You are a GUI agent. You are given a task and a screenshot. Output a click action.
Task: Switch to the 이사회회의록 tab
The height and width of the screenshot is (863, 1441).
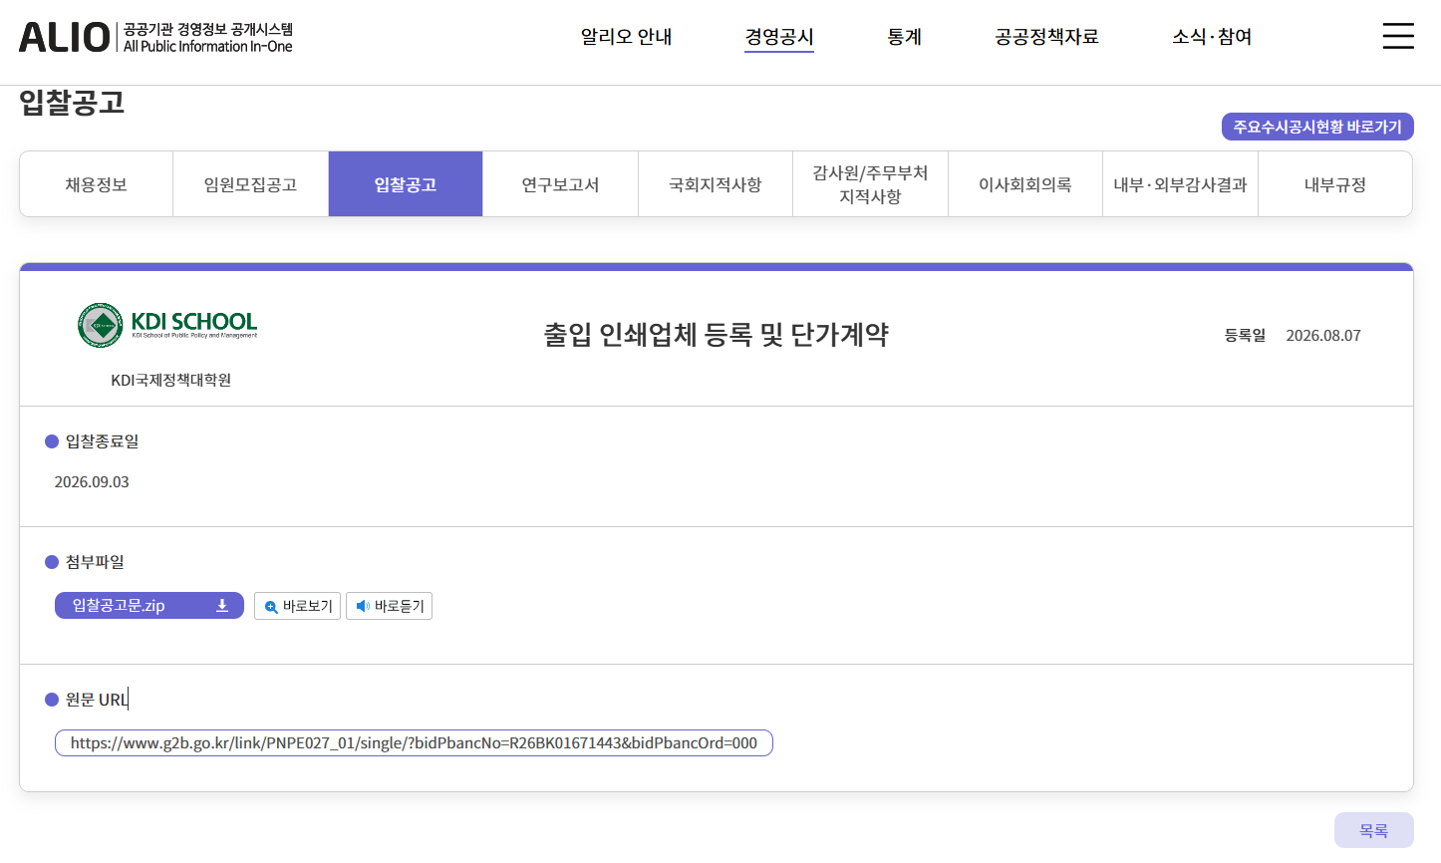pos(1025,184)
